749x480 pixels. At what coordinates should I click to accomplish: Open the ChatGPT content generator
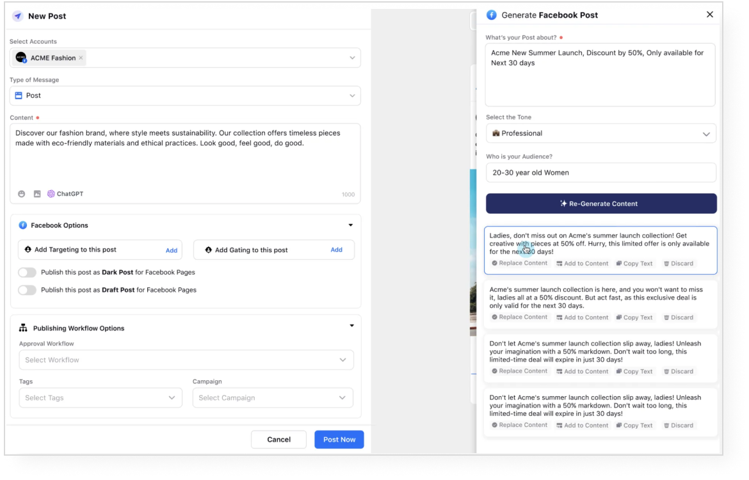pos(65,194)
